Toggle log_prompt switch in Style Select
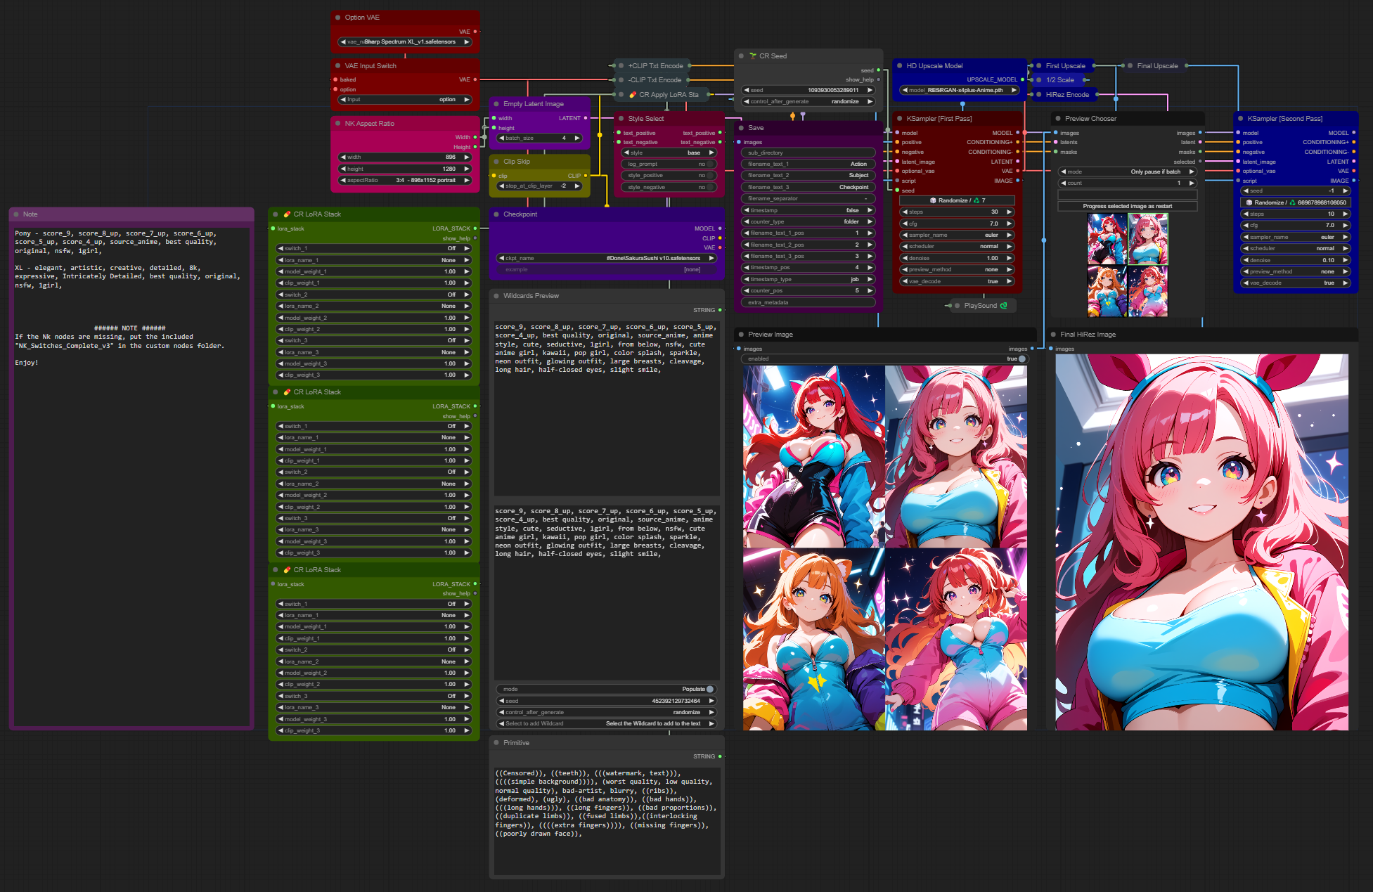 [x=710, y=164]
